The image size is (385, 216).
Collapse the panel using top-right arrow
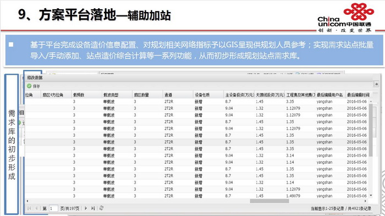(376, 84)
